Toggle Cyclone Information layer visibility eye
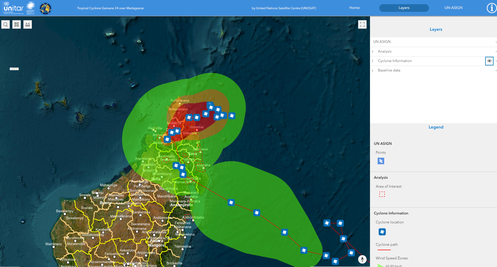This screenshot has width=497, height=267. (489, 61)
